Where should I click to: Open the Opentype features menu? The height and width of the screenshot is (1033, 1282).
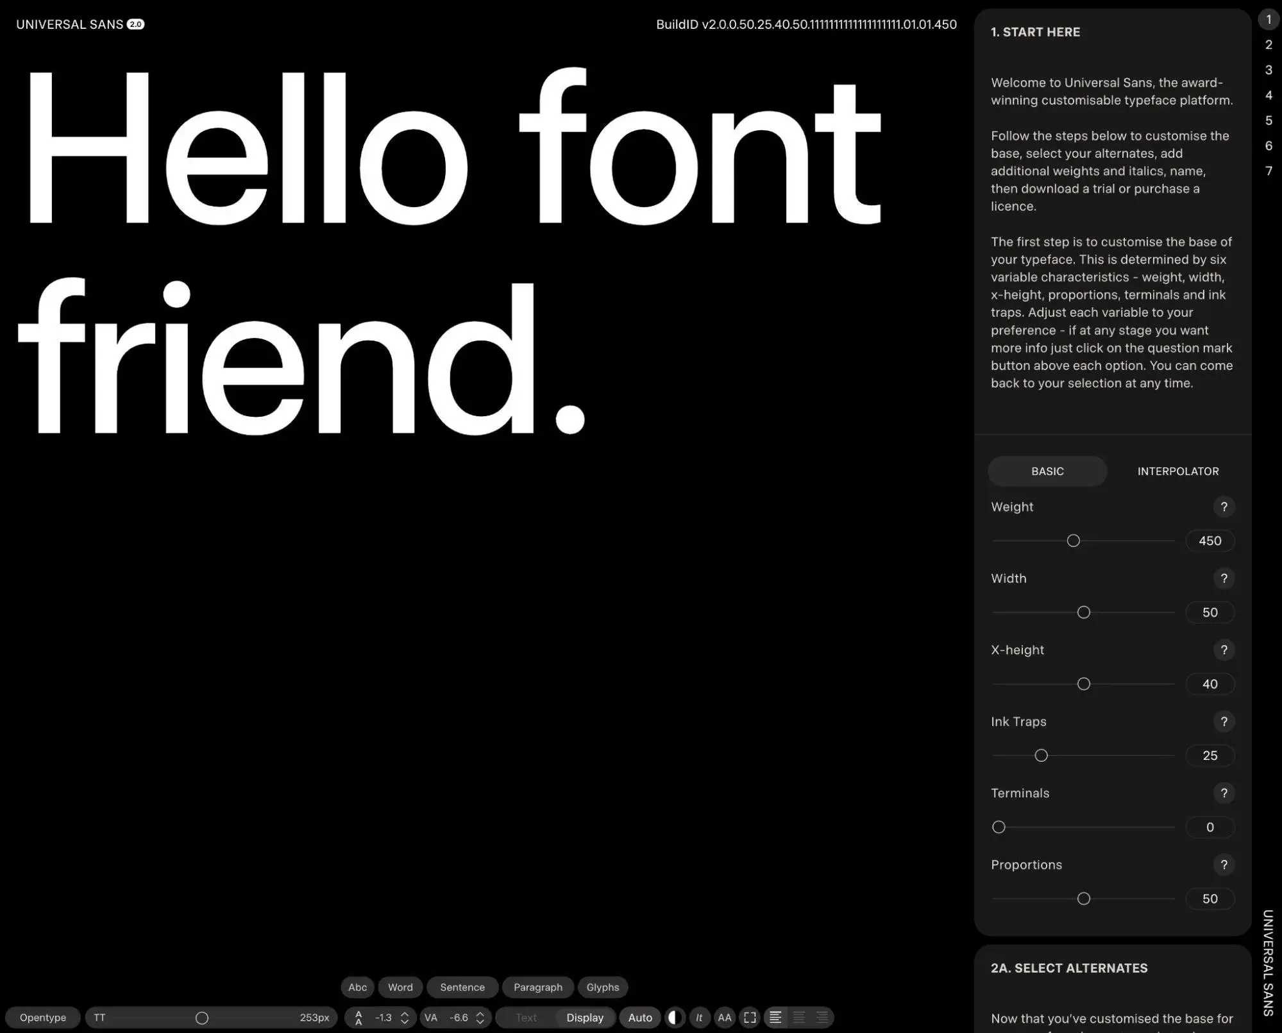(x=43, y=1018)
